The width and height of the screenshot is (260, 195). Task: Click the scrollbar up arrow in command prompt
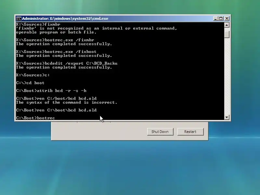(227, 25)
